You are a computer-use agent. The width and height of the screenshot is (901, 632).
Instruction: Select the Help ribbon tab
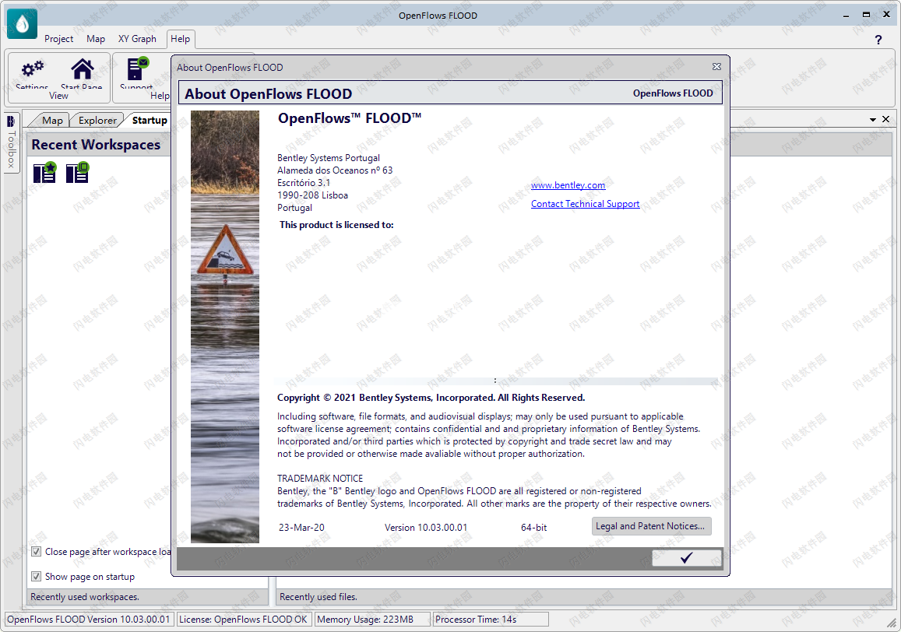pyautogui.click(x=180, y=38)
